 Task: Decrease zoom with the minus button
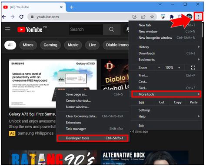(159, 68)
